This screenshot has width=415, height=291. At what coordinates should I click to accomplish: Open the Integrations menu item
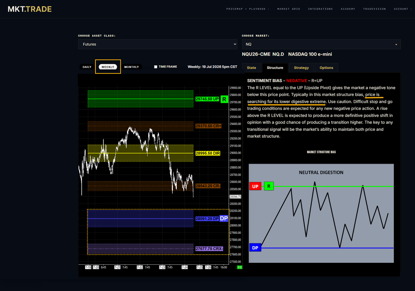tap(320, 9)
